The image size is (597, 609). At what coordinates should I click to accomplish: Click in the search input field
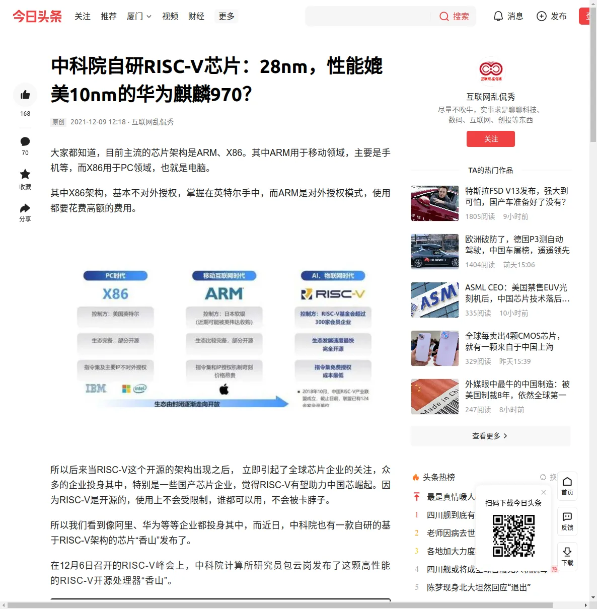click(x=367, y=16)
